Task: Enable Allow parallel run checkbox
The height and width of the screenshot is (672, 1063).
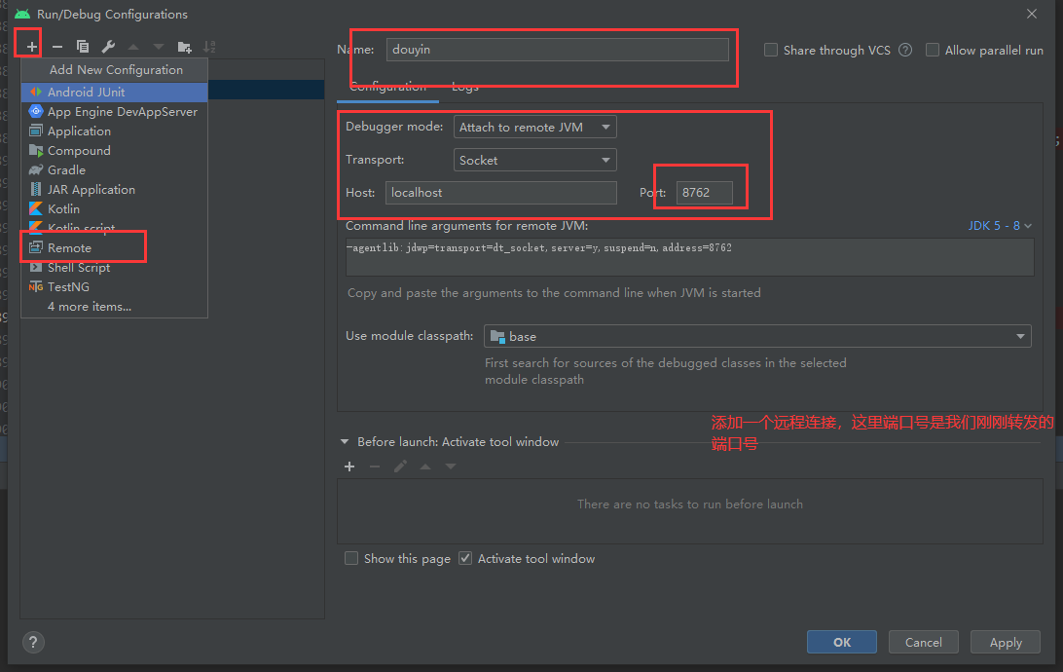Action: tap(933, 50)
